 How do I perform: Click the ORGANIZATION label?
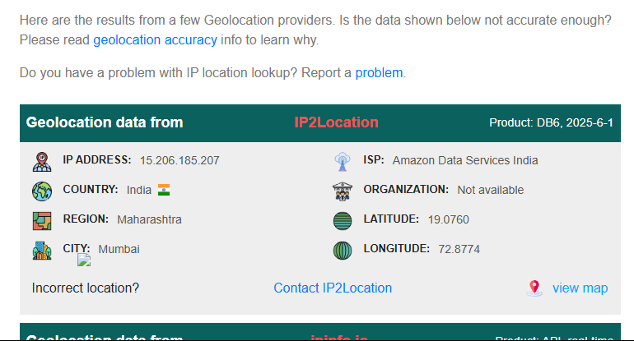pyautogui.click(x=406, y=189)
